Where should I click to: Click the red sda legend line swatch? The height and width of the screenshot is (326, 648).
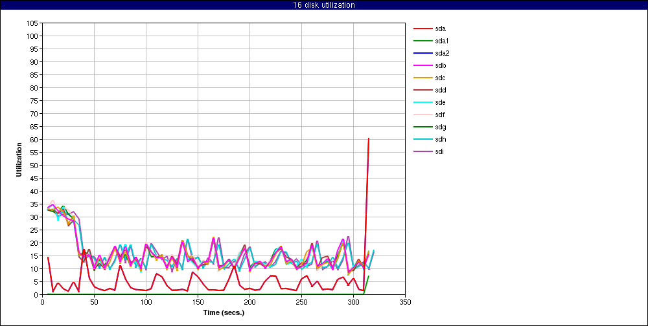[422, 28]
